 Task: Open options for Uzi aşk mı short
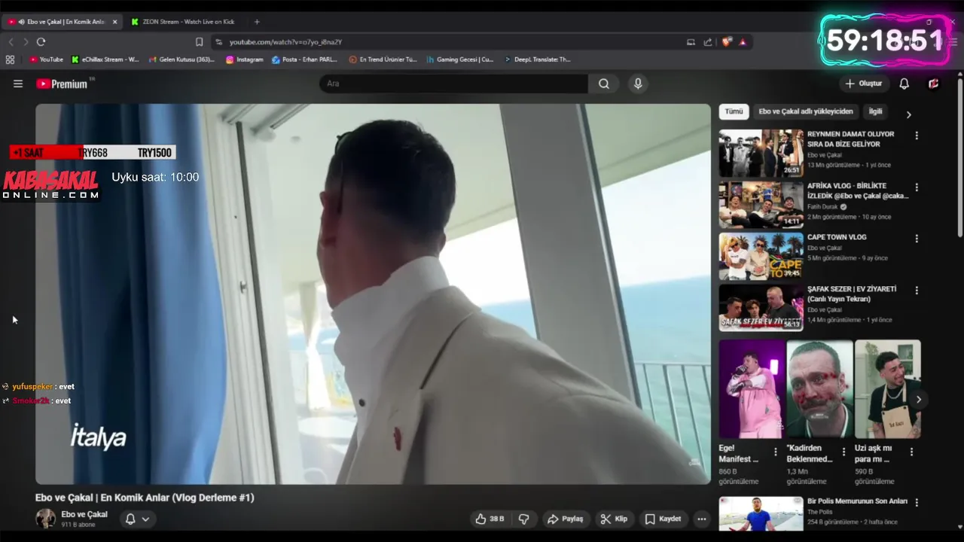911,452
